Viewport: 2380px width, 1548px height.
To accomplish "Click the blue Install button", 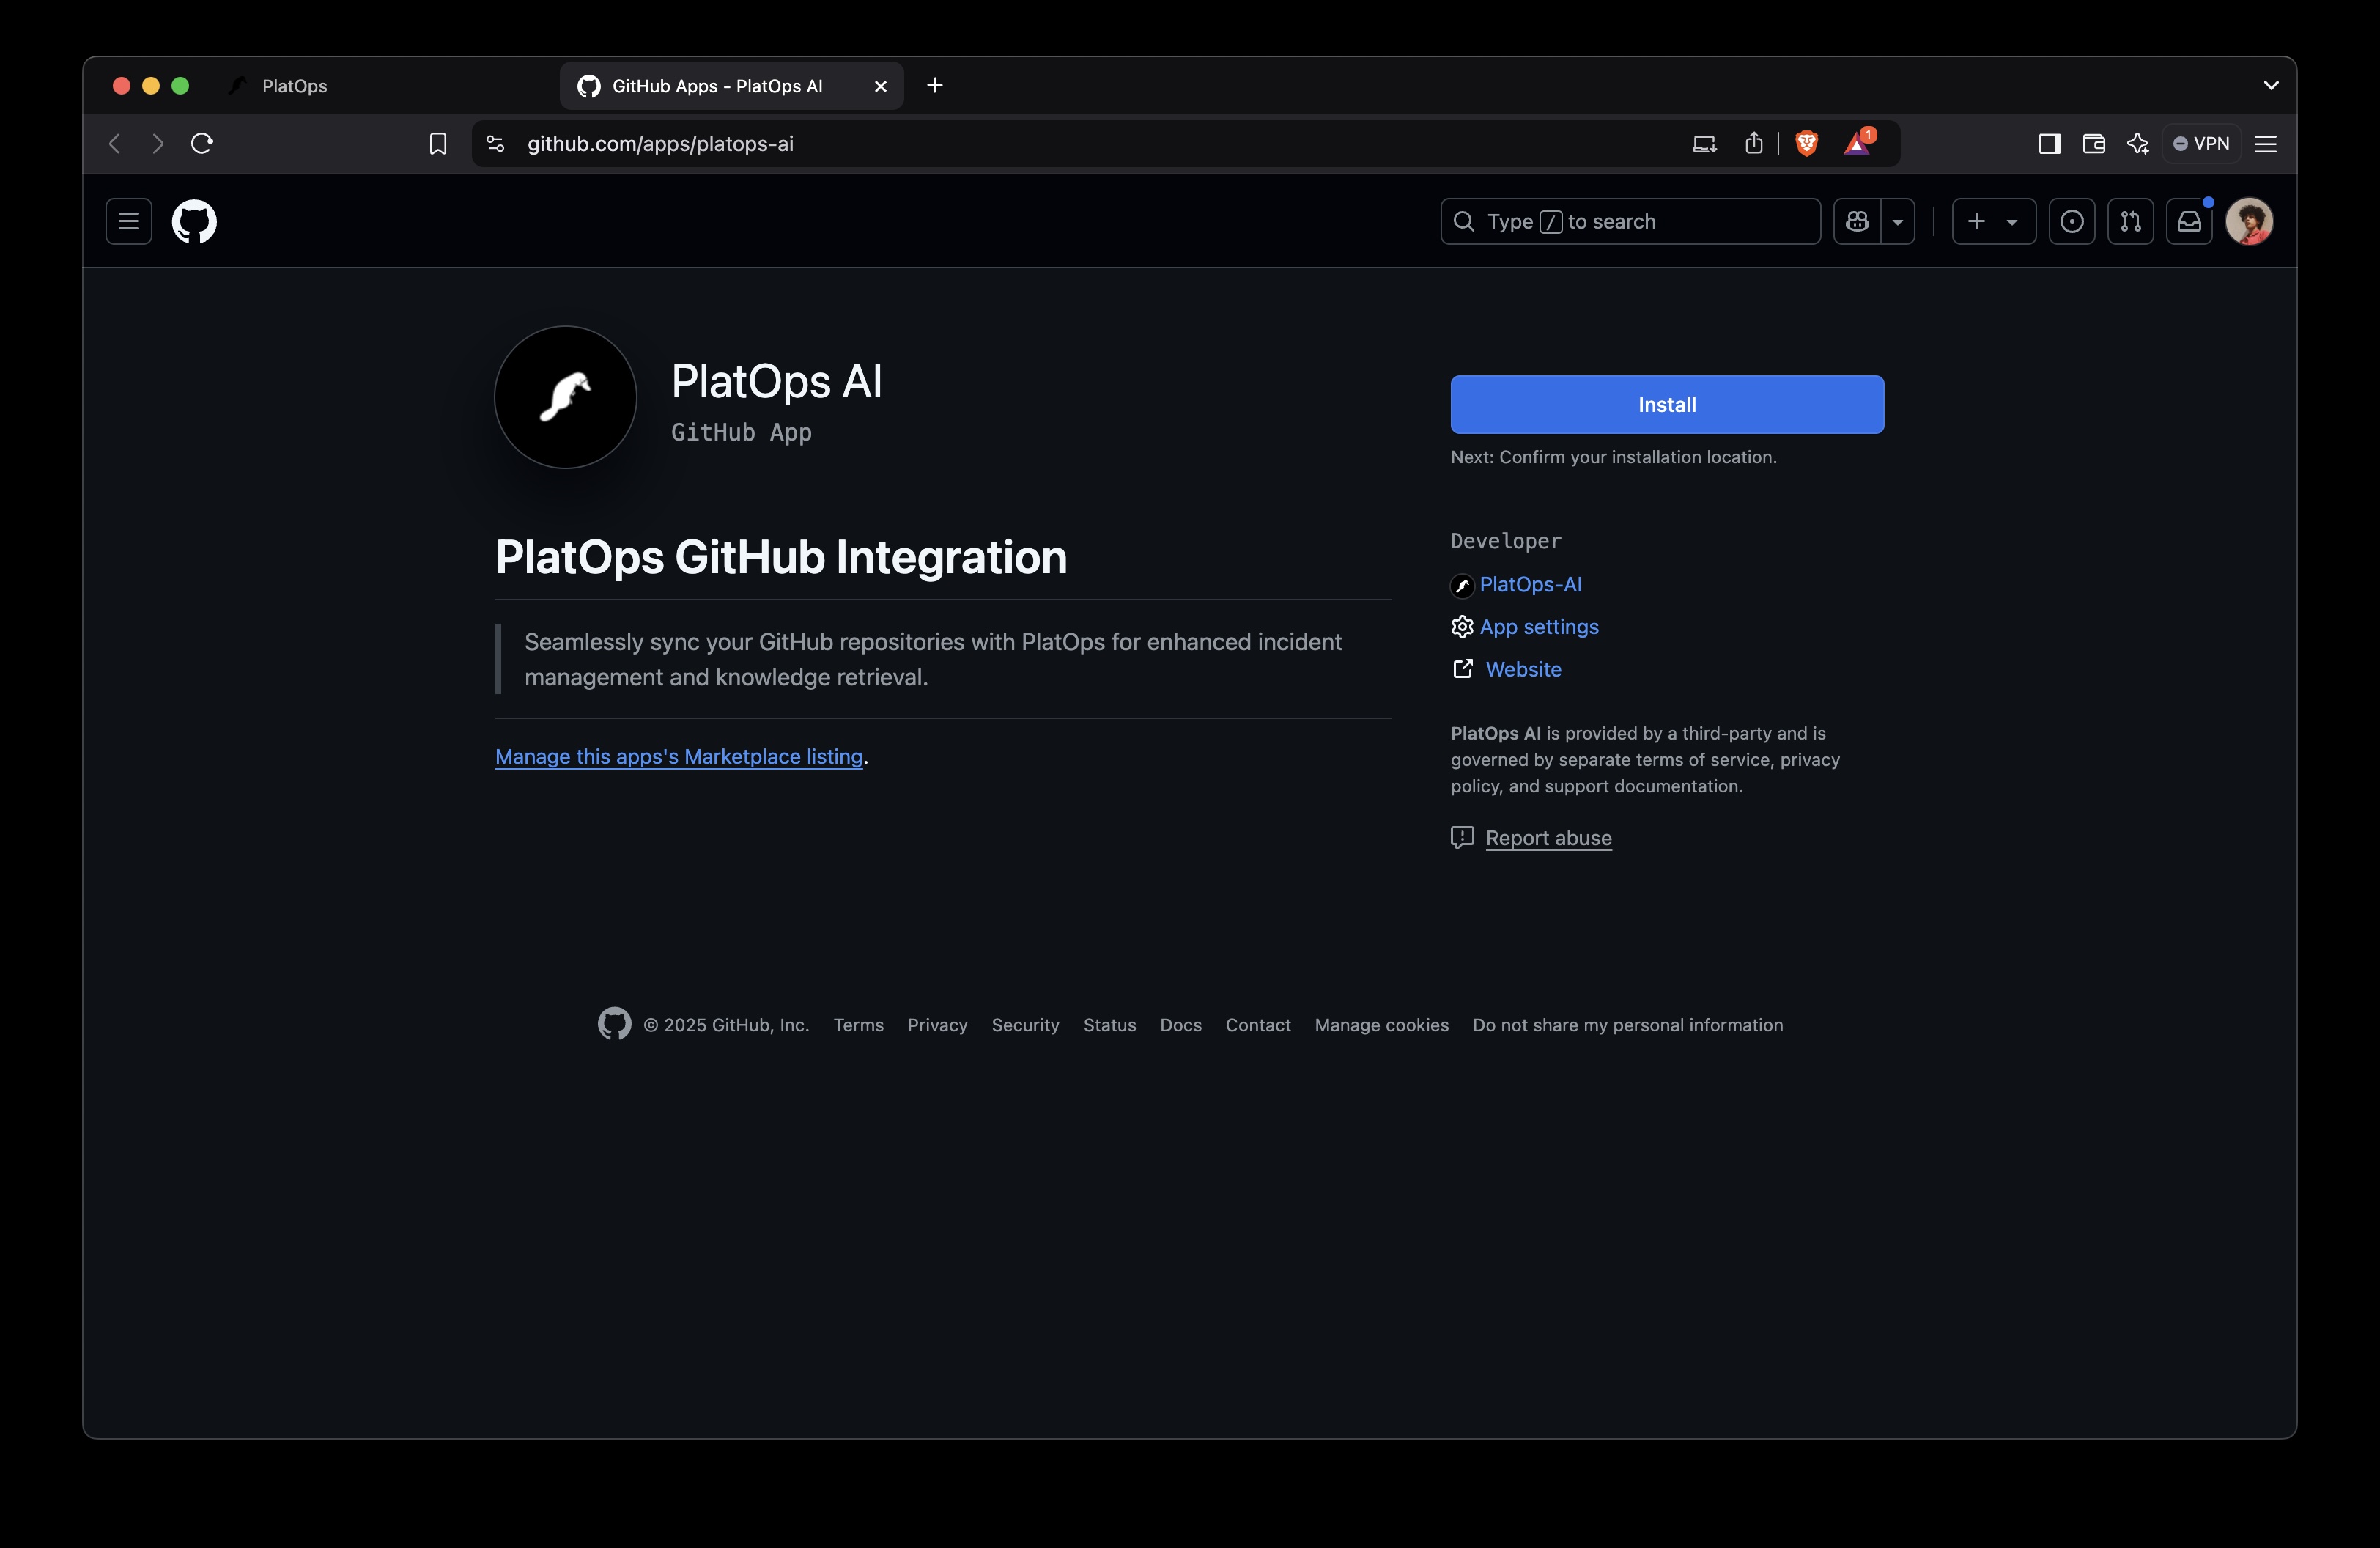I will [x=1667, y=405].
